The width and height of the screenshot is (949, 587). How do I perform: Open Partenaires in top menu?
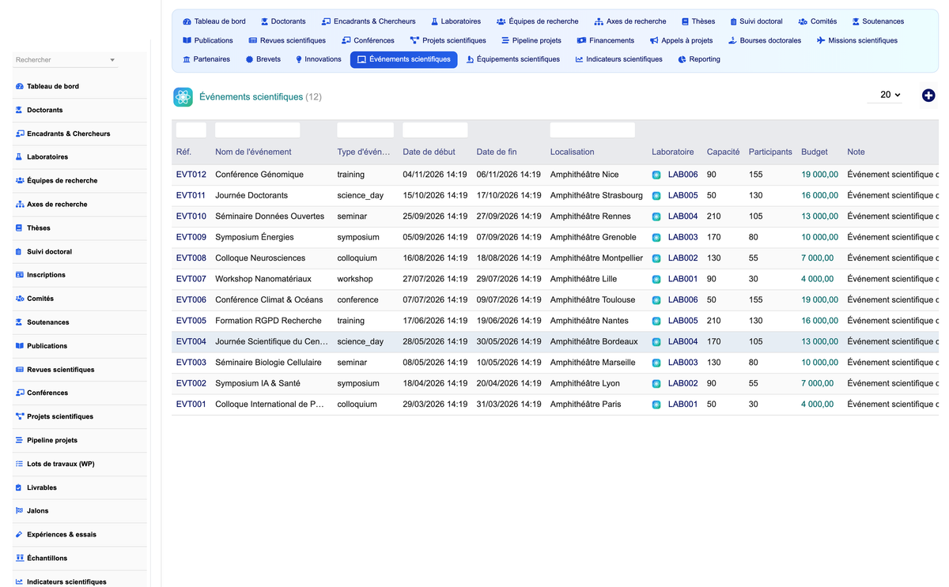pos(206,59)
